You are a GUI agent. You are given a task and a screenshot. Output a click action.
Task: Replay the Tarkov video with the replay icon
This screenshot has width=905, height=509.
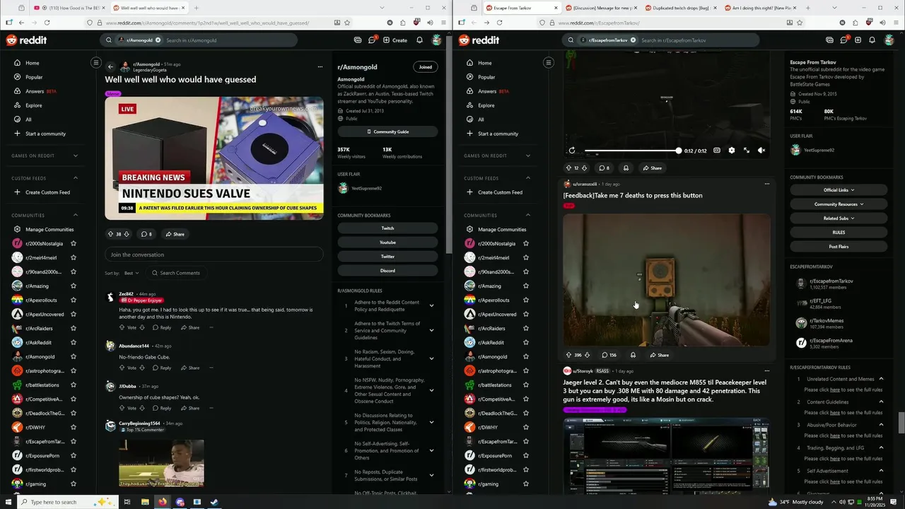[572, 151]
